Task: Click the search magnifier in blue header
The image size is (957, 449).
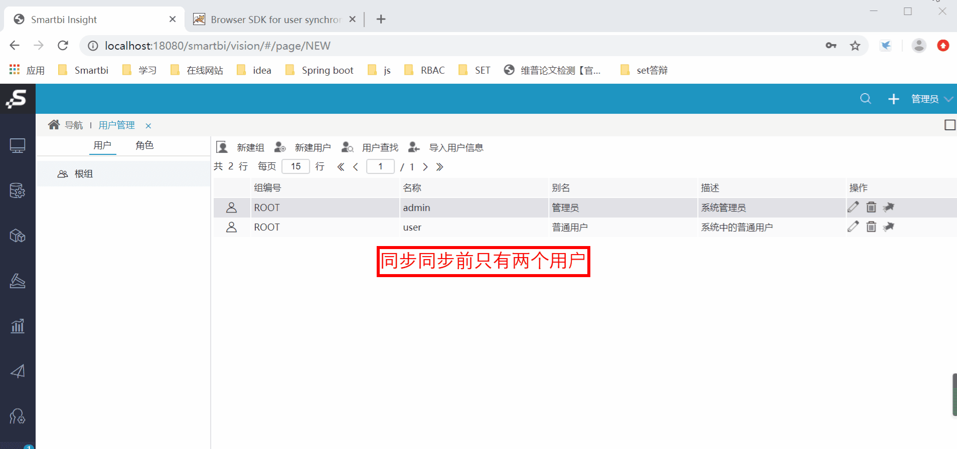Action: [866, 99]
